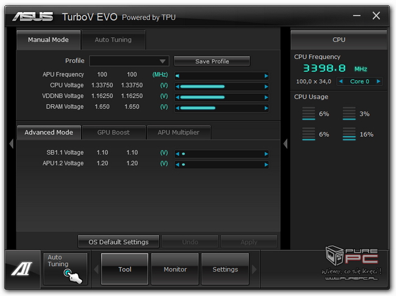Decrease APU Frequency with left arrow

click(177, 76)
